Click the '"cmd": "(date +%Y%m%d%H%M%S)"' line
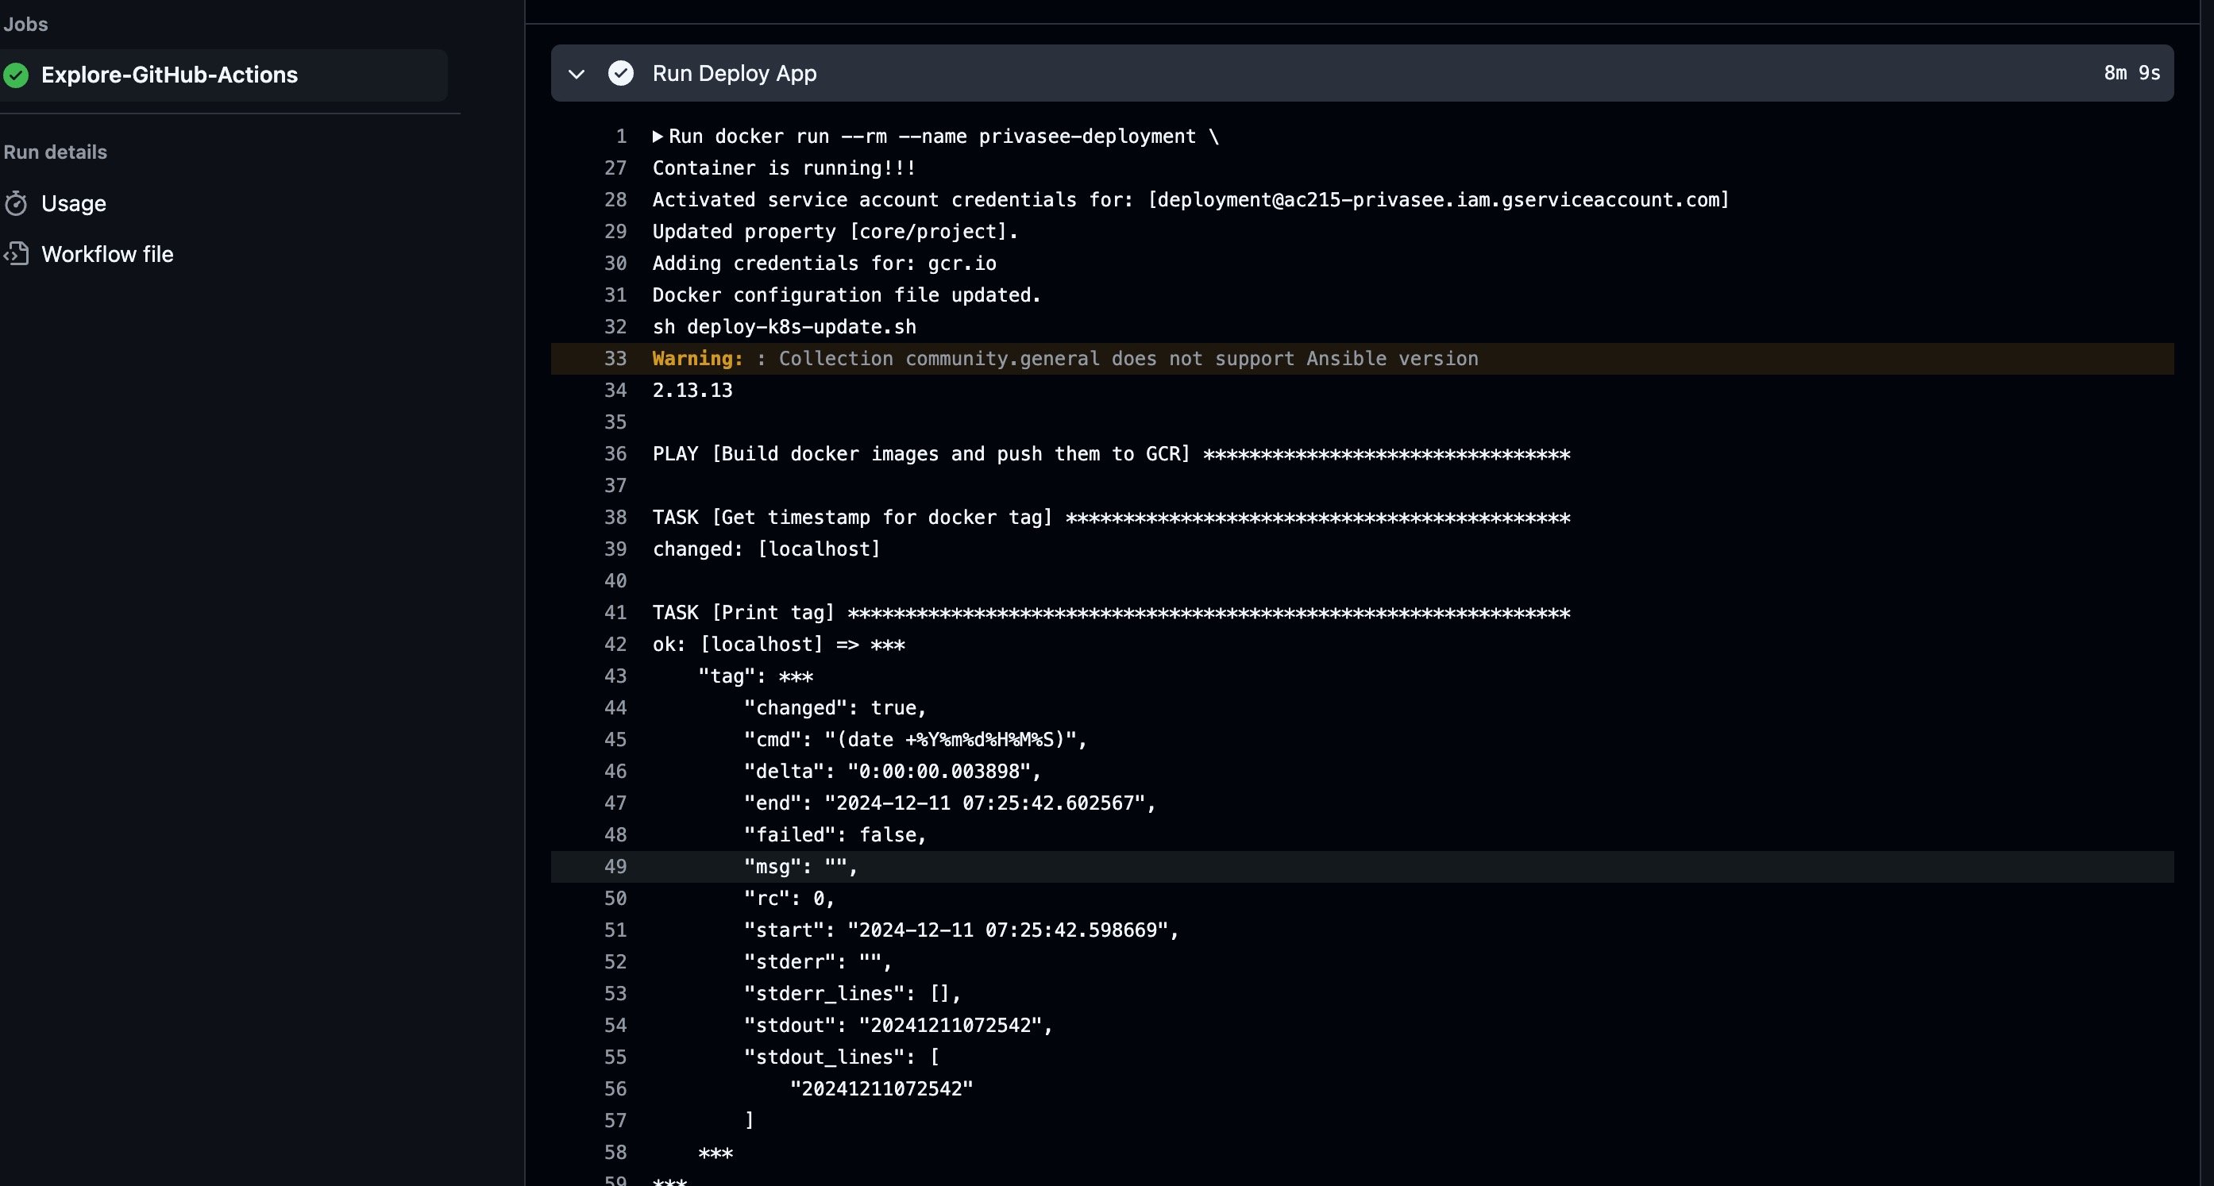This screenshot has width=2214, height=1186. pyautogui.click(x=916, y=740)
